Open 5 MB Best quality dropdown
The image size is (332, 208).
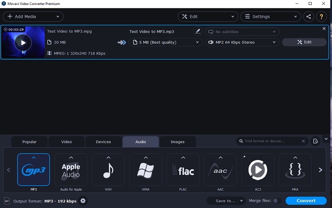point(166,42)
